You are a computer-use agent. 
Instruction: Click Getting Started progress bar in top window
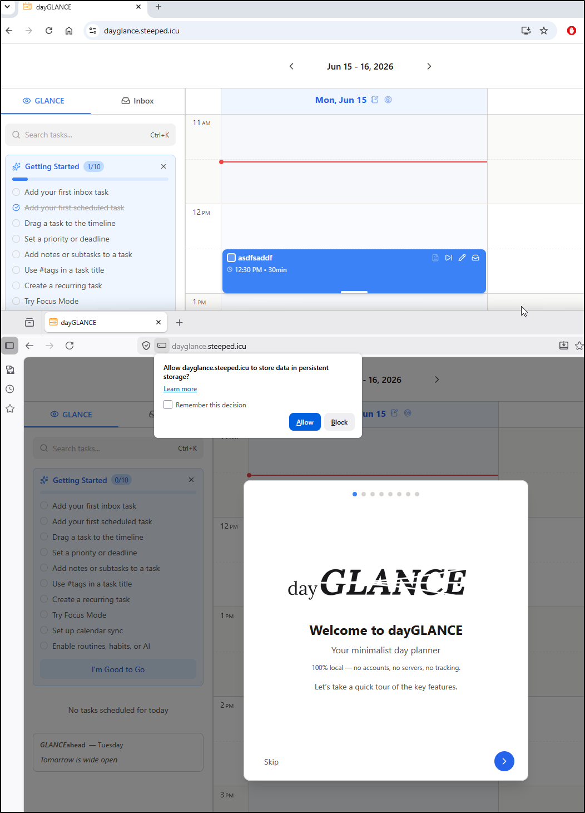coord(90,179)
